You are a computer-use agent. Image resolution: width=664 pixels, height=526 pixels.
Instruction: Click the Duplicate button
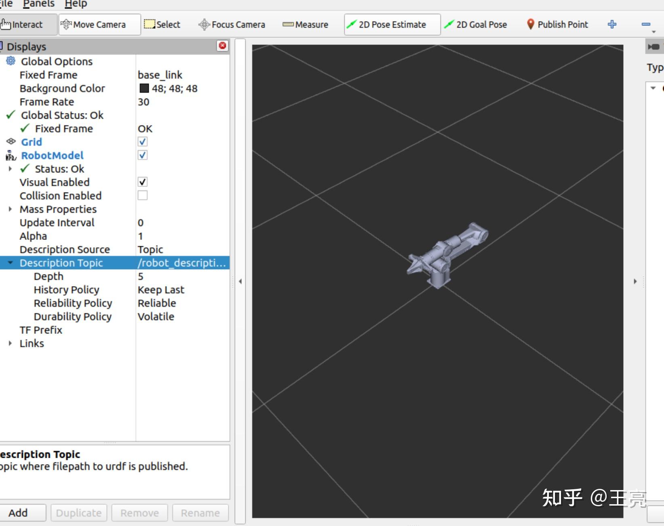tap(79, 513)
